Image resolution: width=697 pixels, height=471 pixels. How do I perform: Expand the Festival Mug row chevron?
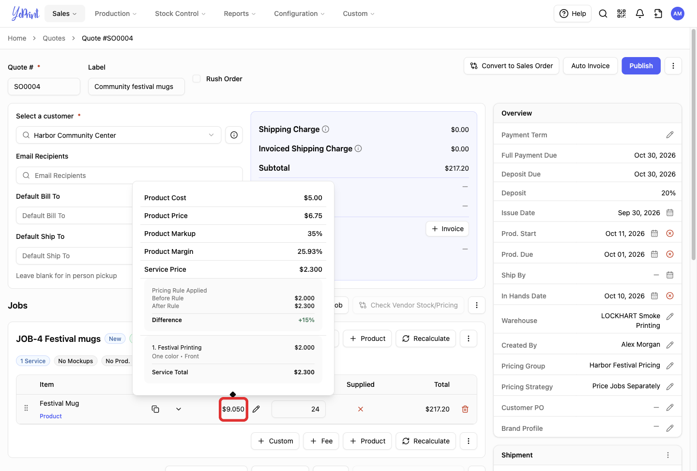click(179, 409)
